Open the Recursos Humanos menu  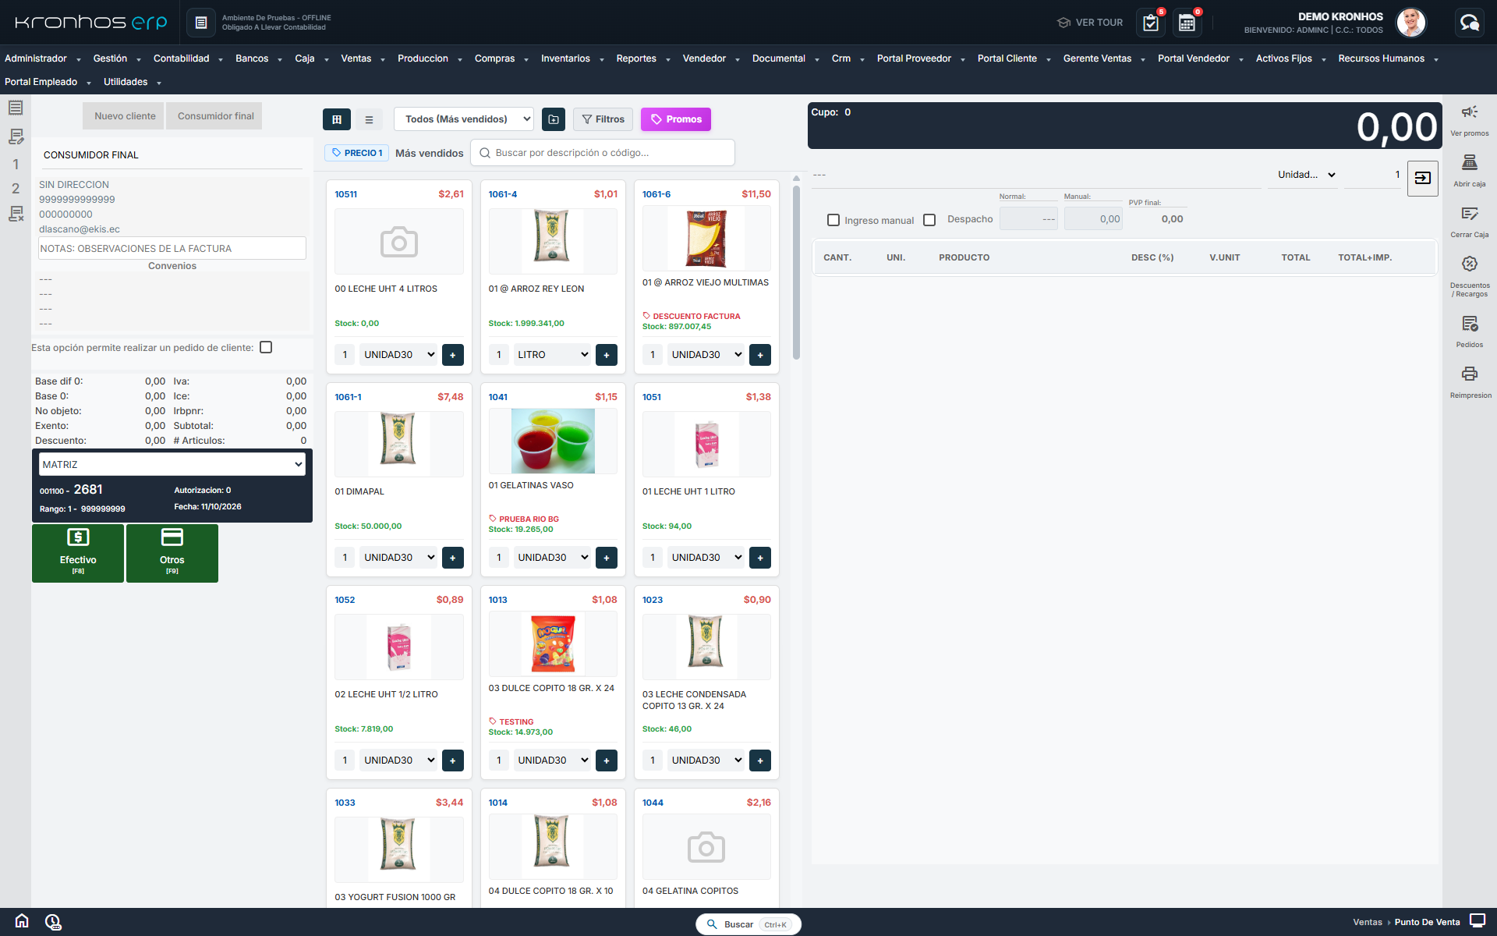[x=1388, y=58]
